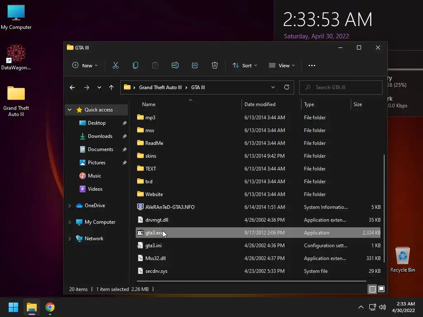Switch to details view layout icon
This screenshot has height=317, width=423.
[372, 289]
